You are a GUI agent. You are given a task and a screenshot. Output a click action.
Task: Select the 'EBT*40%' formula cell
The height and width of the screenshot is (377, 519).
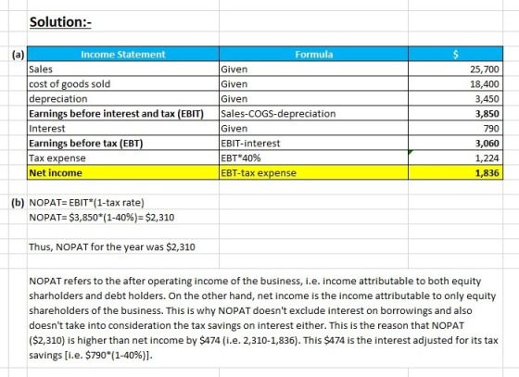point(313,158)
